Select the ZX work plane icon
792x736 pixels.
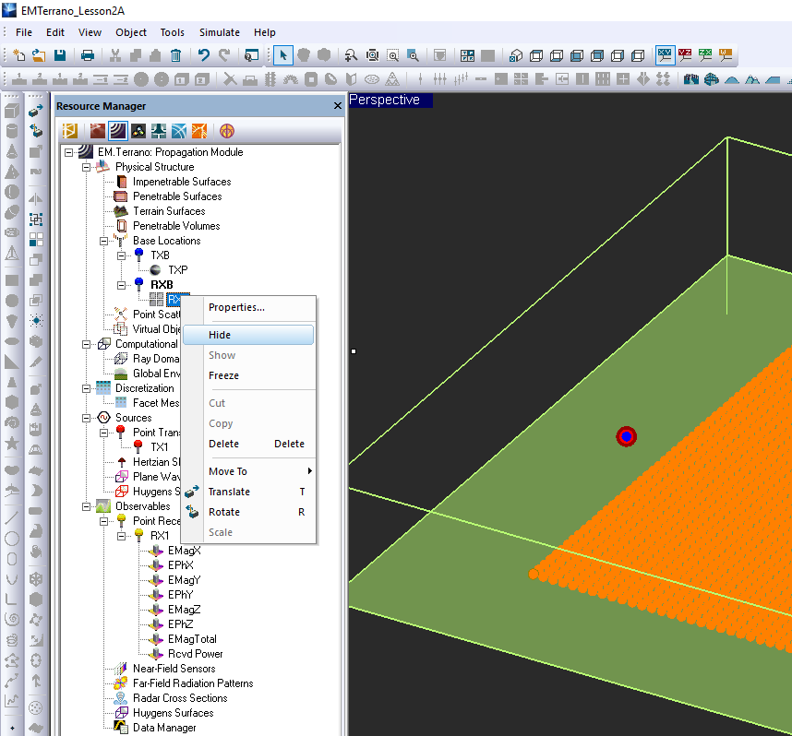click(x=706, y=55)
